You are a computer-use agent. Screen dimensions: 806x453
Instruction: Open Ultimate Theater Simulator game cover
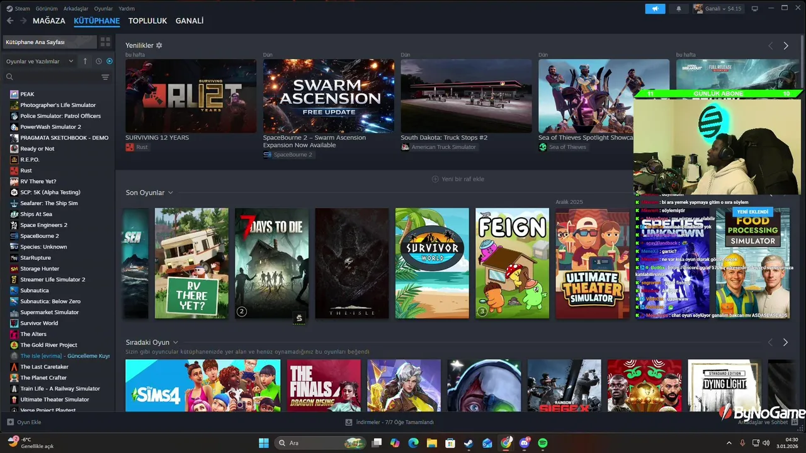point(593,263)
